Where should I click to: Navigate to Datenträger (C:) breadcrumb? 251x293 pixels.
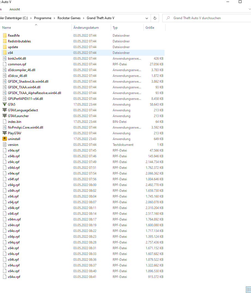(x=14, y=18)
